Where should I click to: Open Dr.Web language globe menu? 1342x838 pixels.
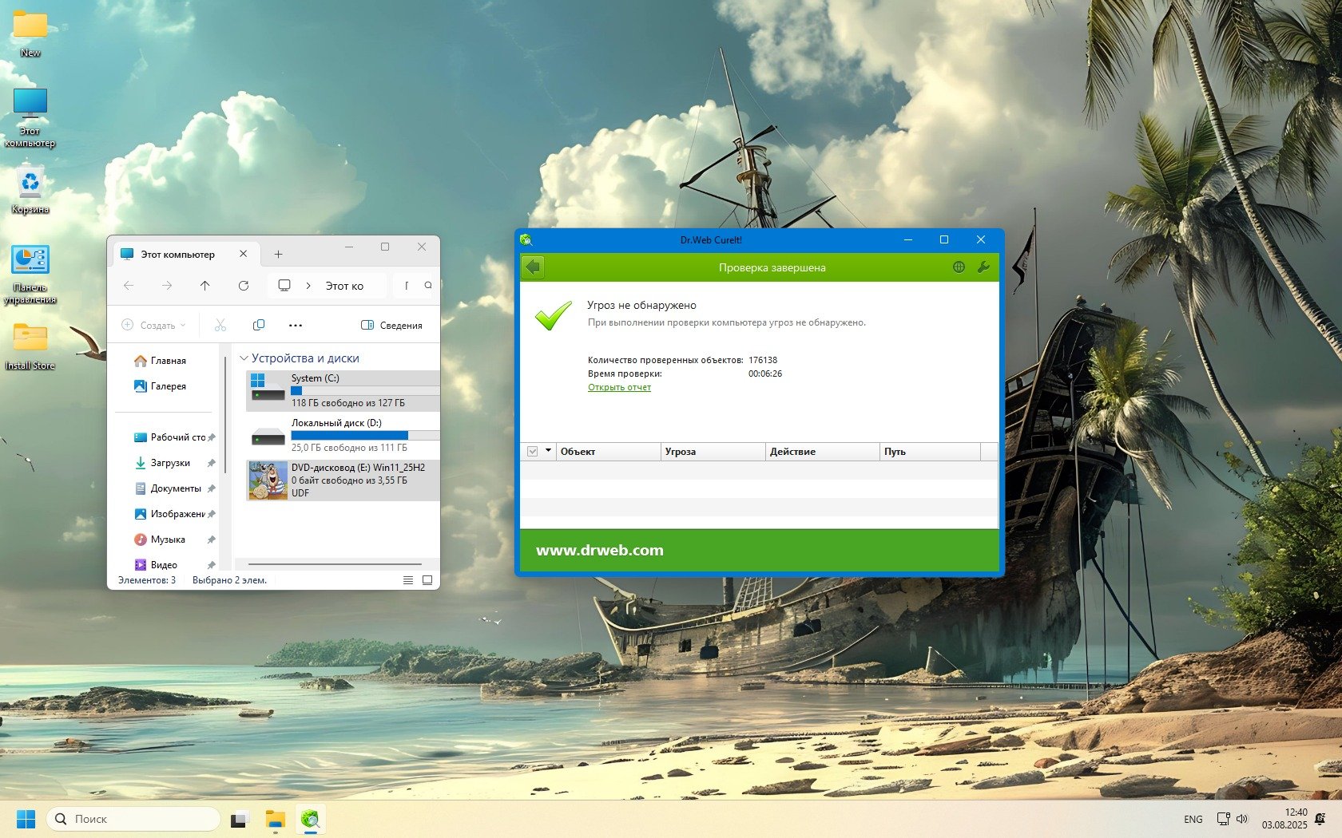coord(959,267)
